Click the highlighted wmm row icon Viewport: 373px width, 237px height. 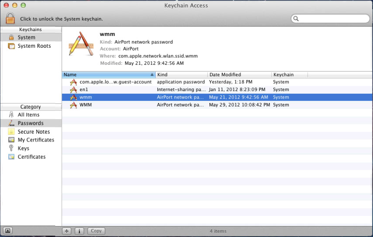click(73, 97)
